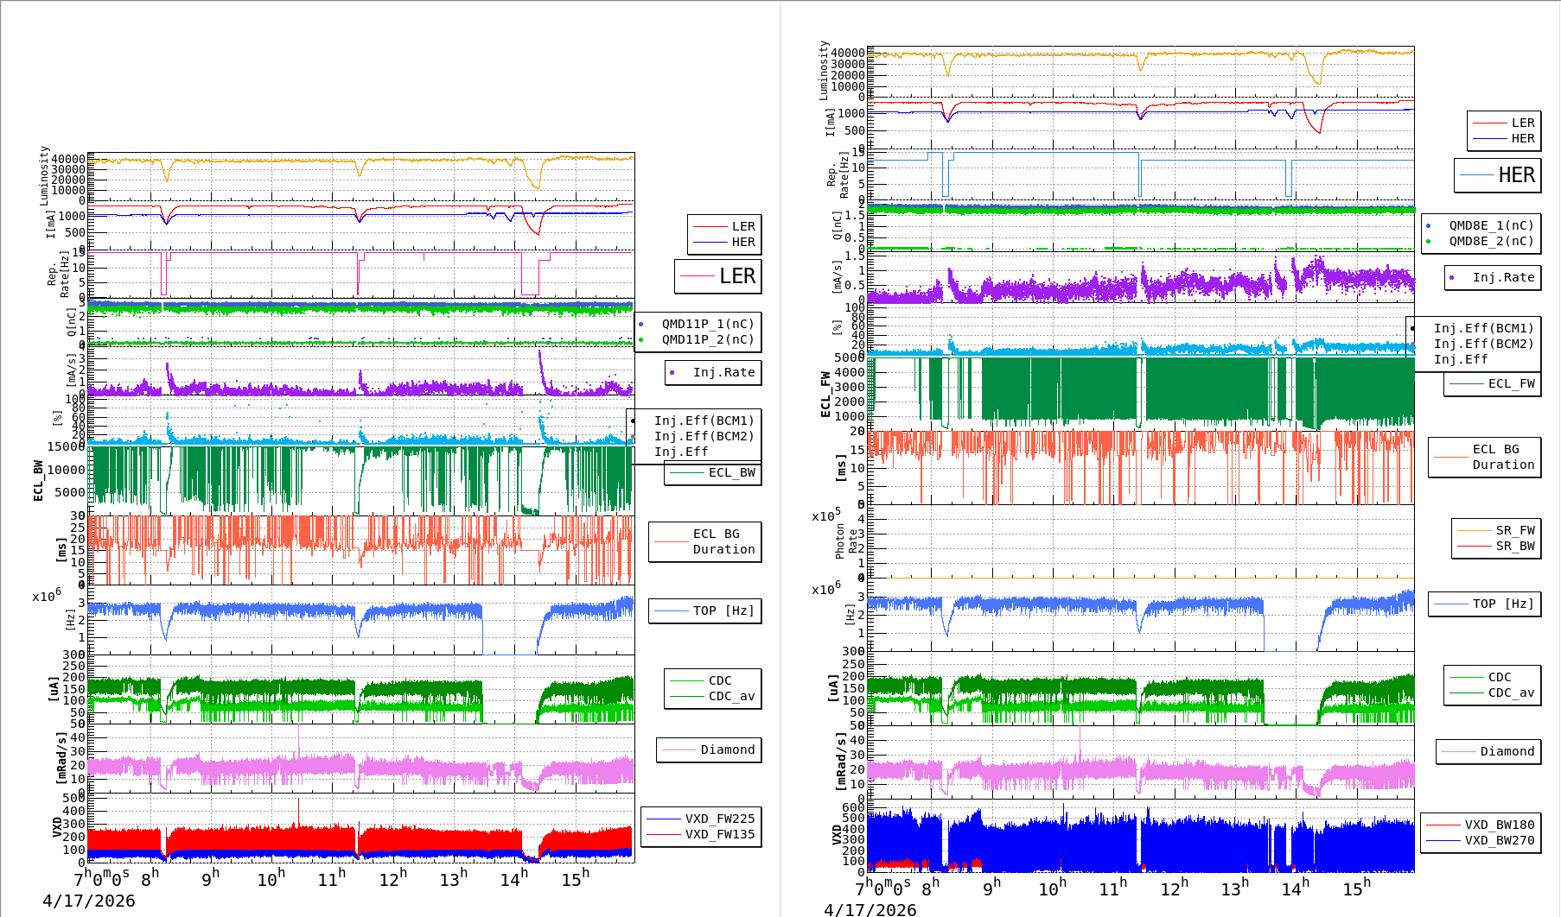Click the VXD_FW225 legend entry
This screenshot has height=917, width=1561.
pos(719,819)
